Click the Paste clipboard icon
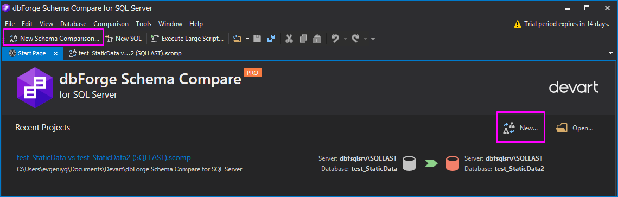This screenshot has width=618, height=197. coord(316,39)
